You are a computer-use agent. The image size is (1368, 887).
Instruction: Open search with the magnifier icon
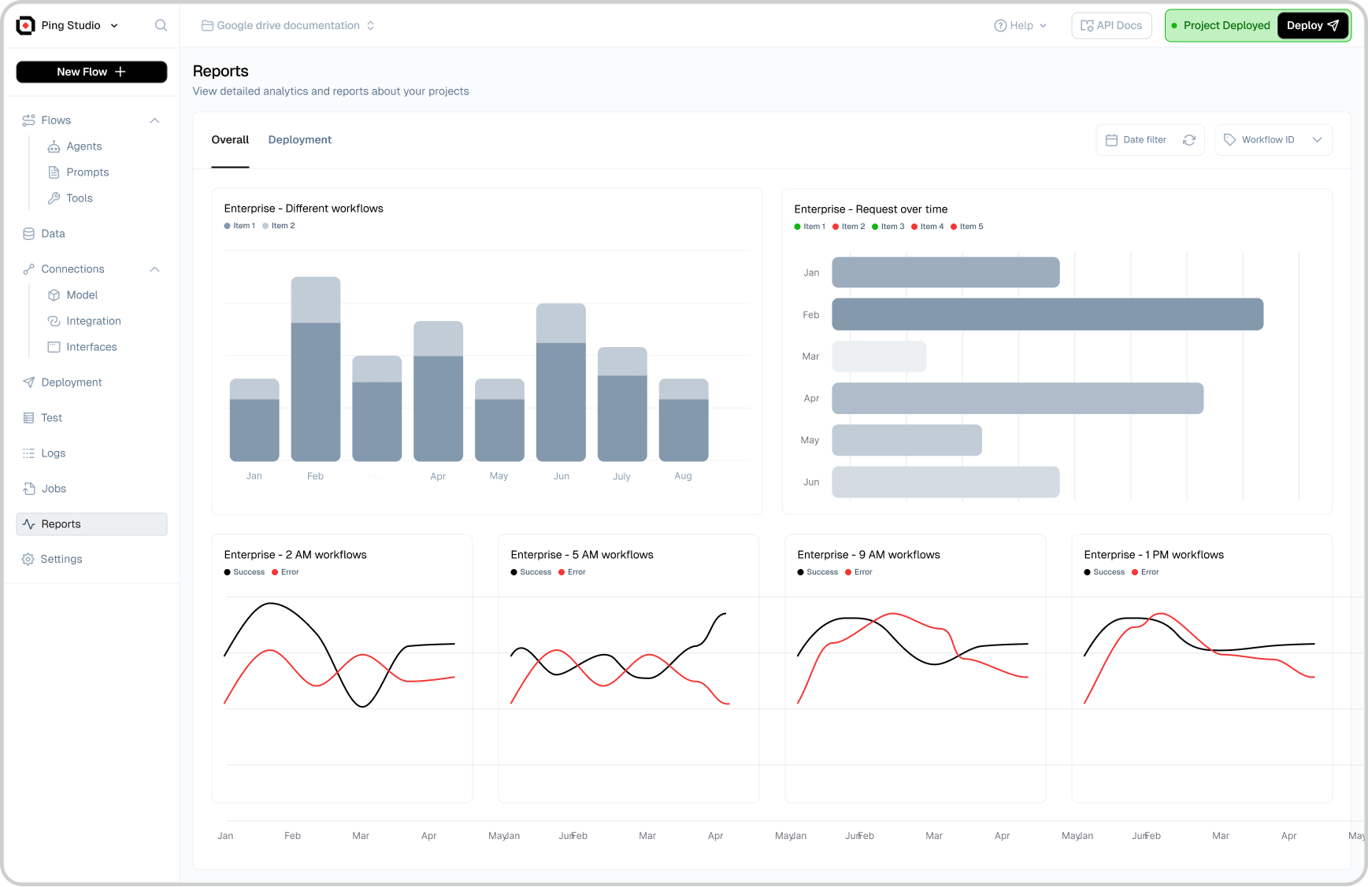[161, 25]
